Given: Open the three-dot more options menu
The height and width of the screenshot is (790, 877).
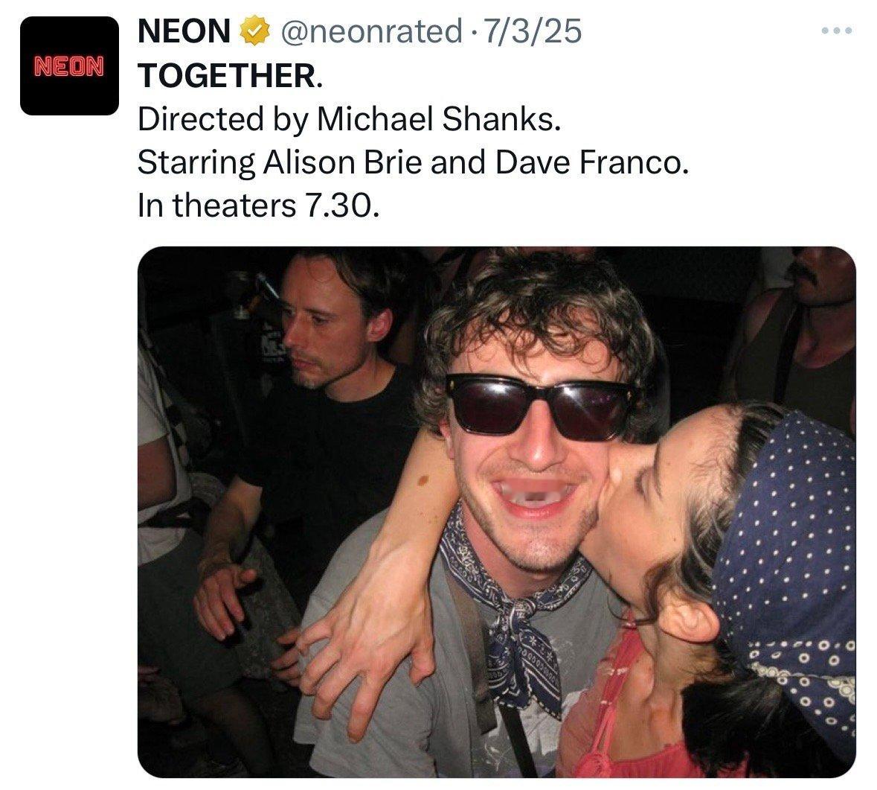Looking at the screenshot, I should 837,31.
